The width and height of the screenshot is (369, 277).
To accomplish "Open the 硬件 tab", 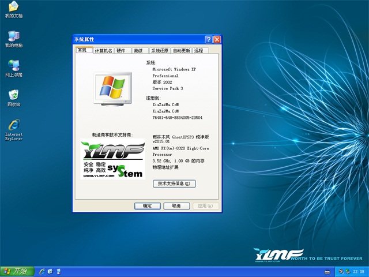I will coord(121,51).
